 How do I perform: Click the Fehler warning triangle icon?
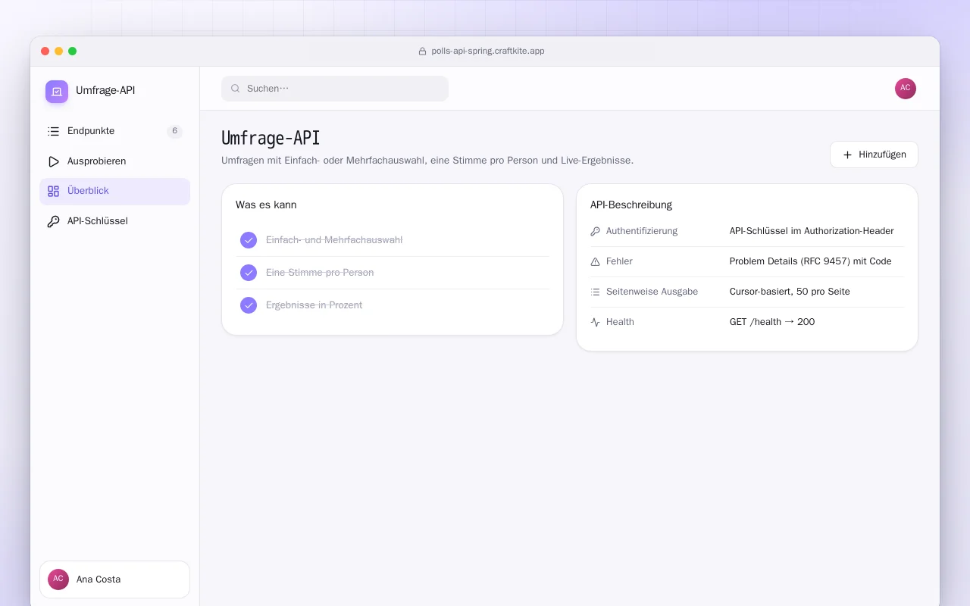(595, 261)
